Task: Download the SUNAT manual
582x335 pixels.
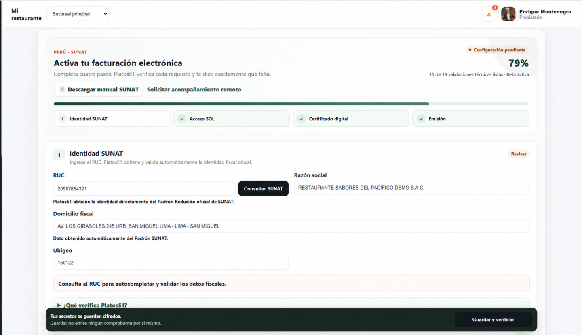Action: pos(99,89)
